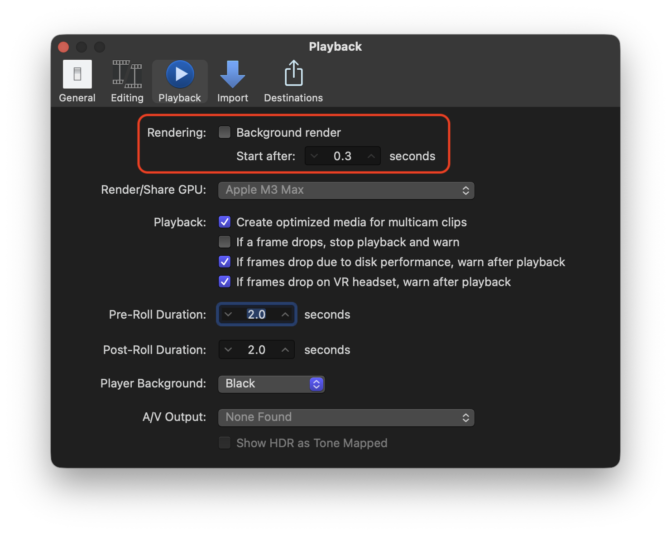Increase Post-Roll Duration with up arrow
Screen dimensions: 671x535
tap(285, 350)
